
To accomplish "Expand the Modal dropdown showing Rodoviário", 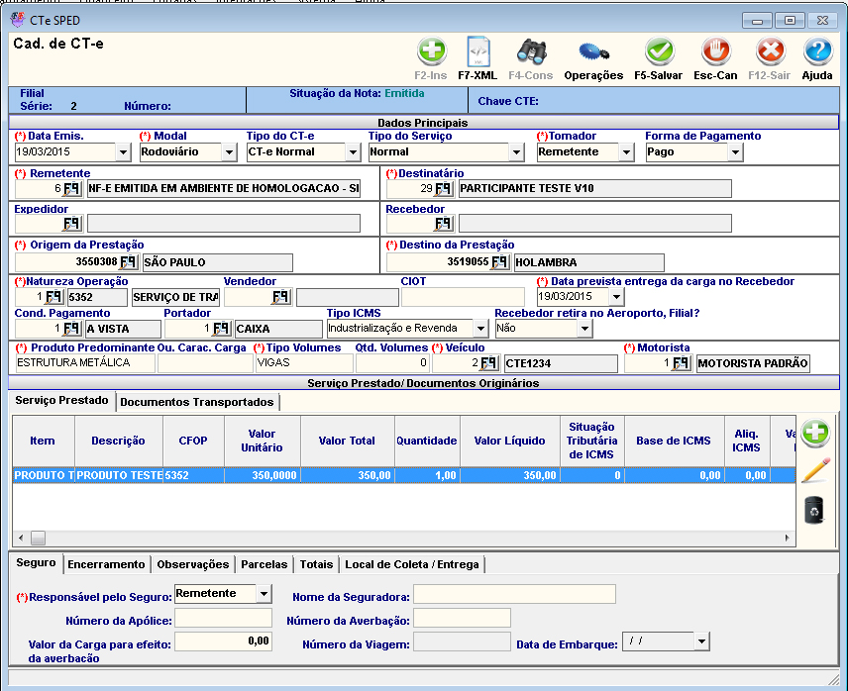I will click(229, 152).
